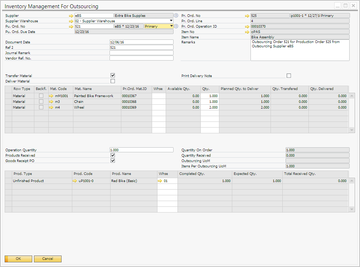The height and width of the screenshot is (267, 360).
Task: Toggle the Goods Receipt PO checkbox
Action: [x=113, y=161]
